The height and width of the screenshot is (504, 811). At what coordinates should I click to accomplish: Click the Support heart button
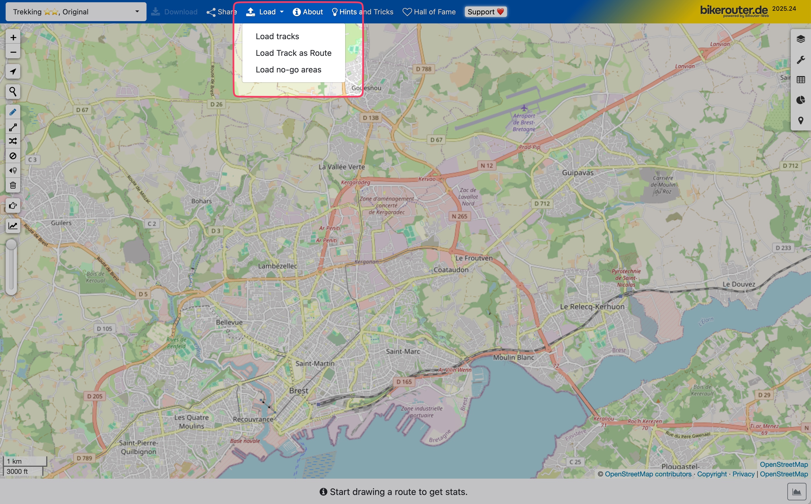pos(486,12)
